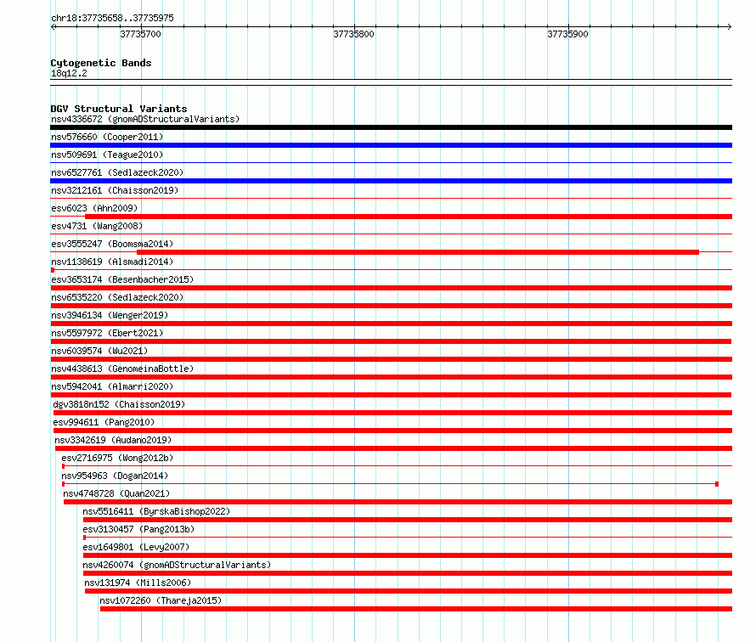Screen dimensions: 756x642
Task: Click the nsv4336672 (gnomADStructuralVariants) label
Action: tap(145, 119)
